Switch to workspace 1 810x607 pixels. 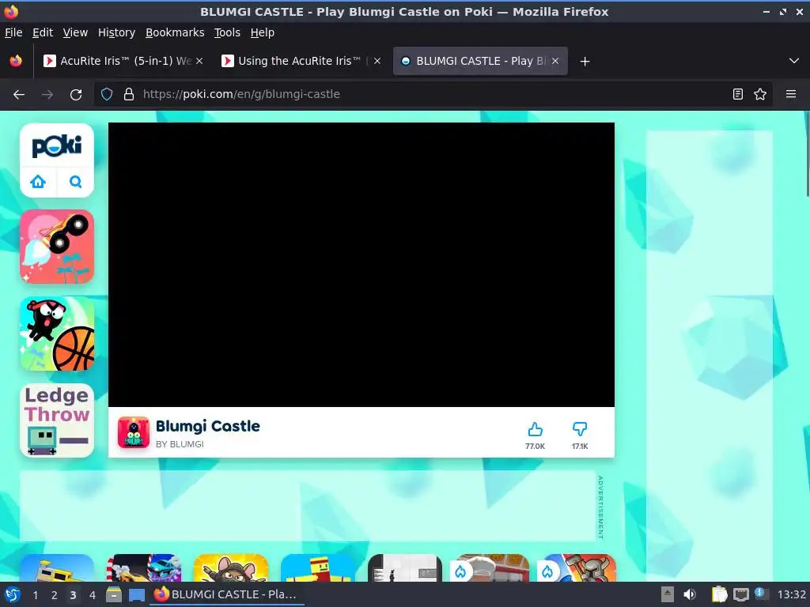[35, 595]
